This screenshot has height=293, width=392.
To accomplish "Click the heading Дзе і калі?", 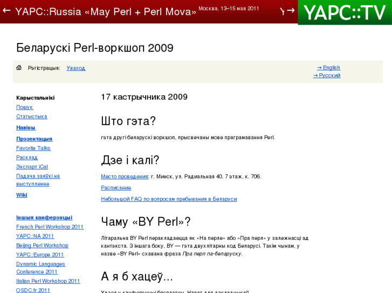I will click(130, 160).
